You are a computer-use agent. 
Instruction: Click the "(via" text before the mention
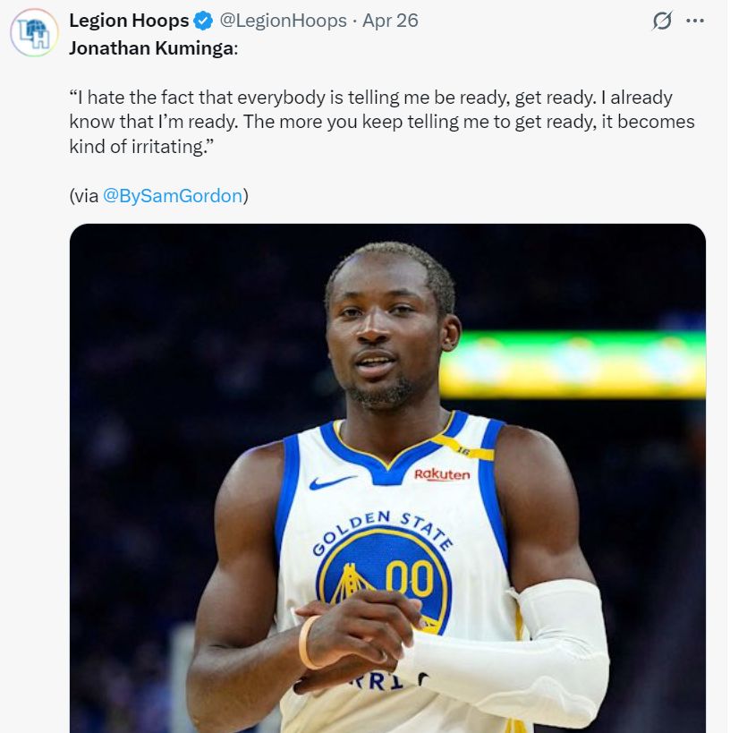84,195
